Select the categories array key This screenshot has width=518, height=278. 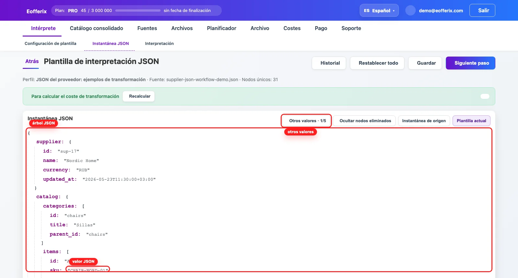pos(60,206)
